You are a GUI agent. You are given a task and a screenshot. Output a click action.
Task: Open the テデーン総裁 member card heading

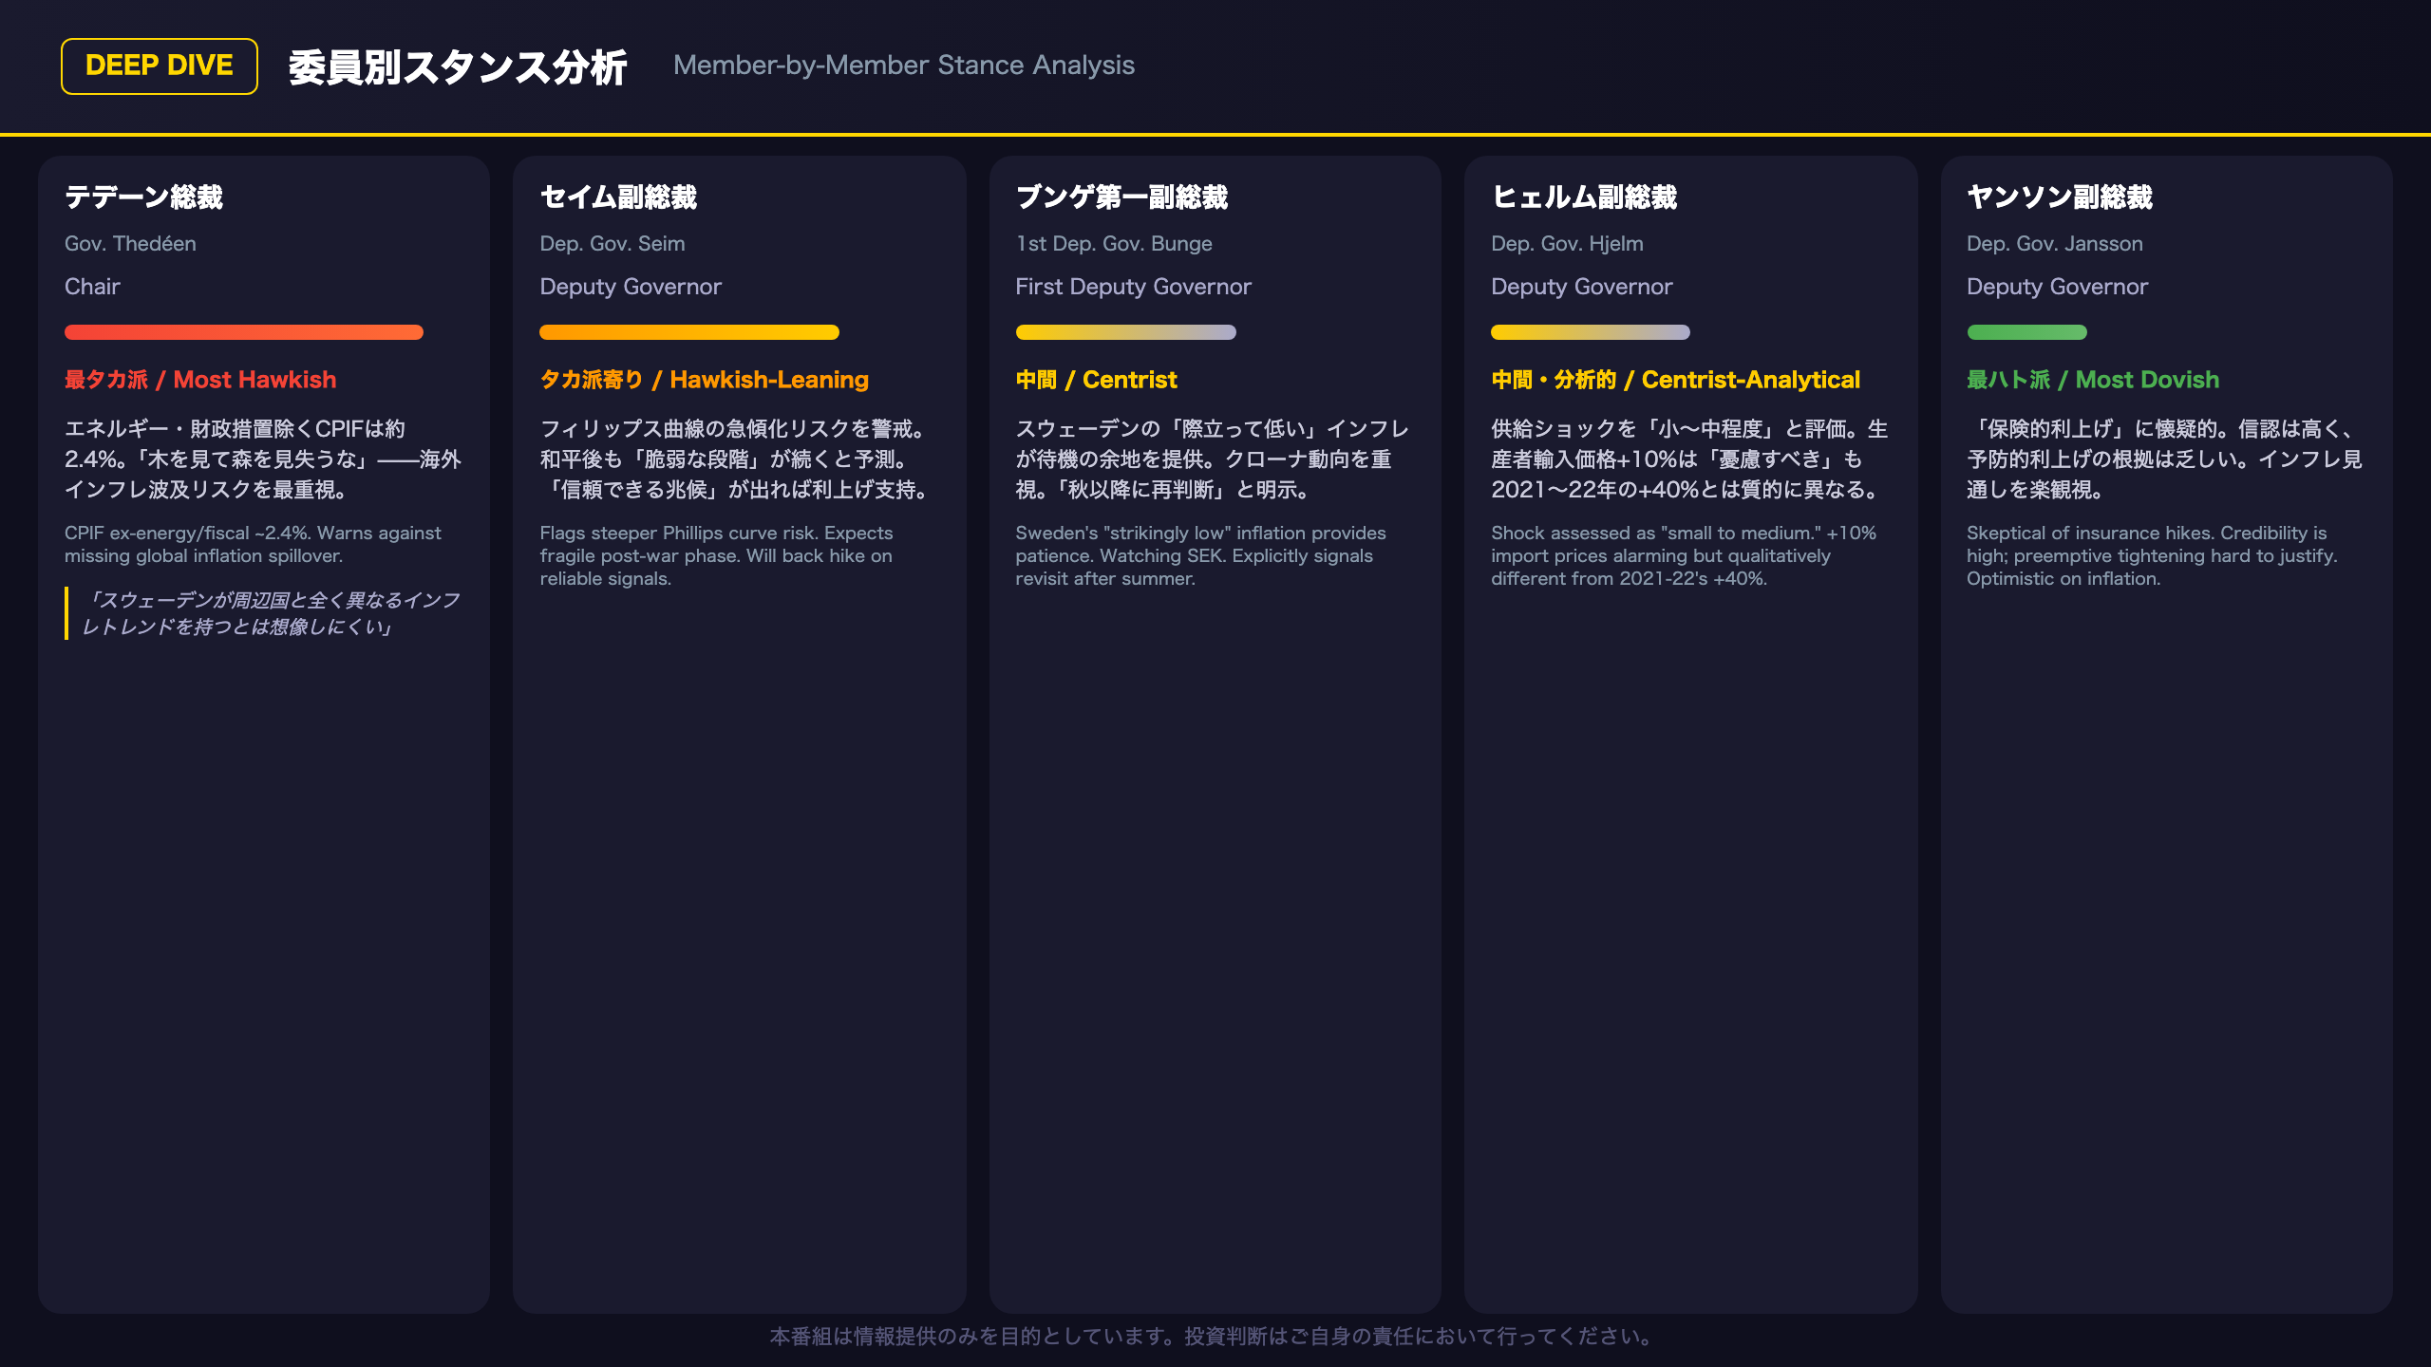point(143,197)
